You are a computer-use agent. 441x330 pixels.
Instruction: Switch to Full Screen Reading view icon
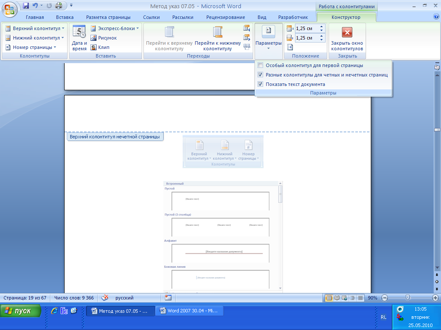(x=337, y=298)
